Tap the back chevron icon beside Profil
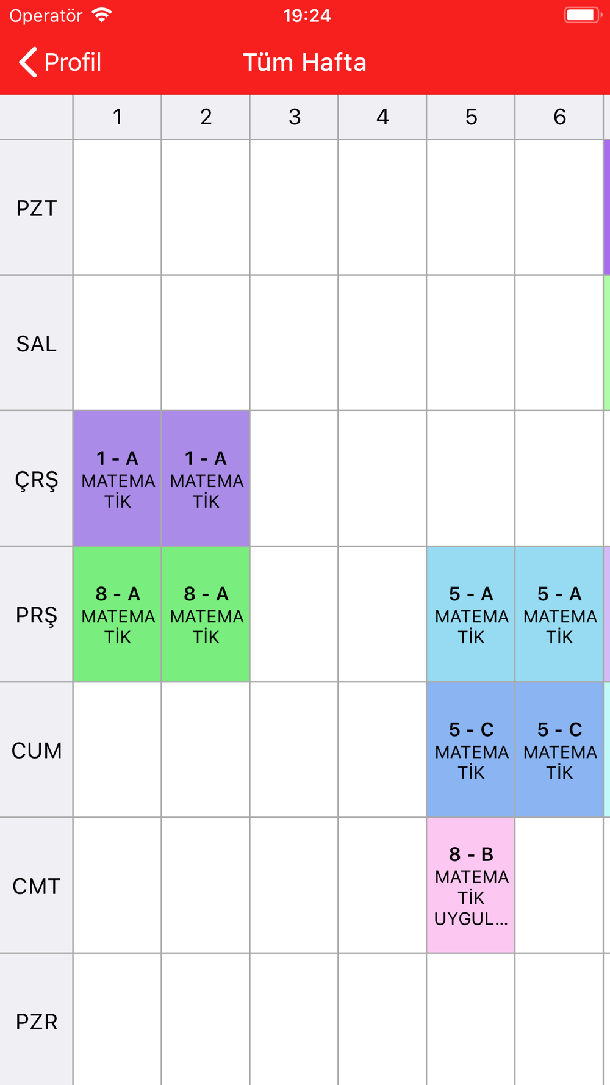 click(28, 62)
